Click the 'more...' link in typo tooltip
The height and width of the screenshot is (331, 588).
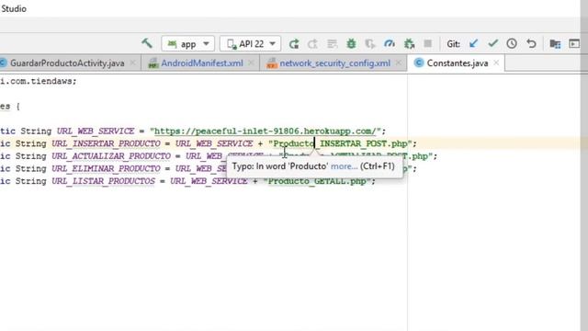click(344, 166)
